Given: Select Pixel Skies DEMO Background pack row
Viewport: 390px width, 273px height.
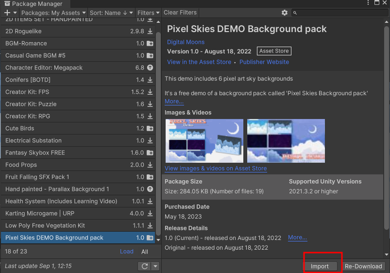Looking at the screenshot, I should click(78, 238).
